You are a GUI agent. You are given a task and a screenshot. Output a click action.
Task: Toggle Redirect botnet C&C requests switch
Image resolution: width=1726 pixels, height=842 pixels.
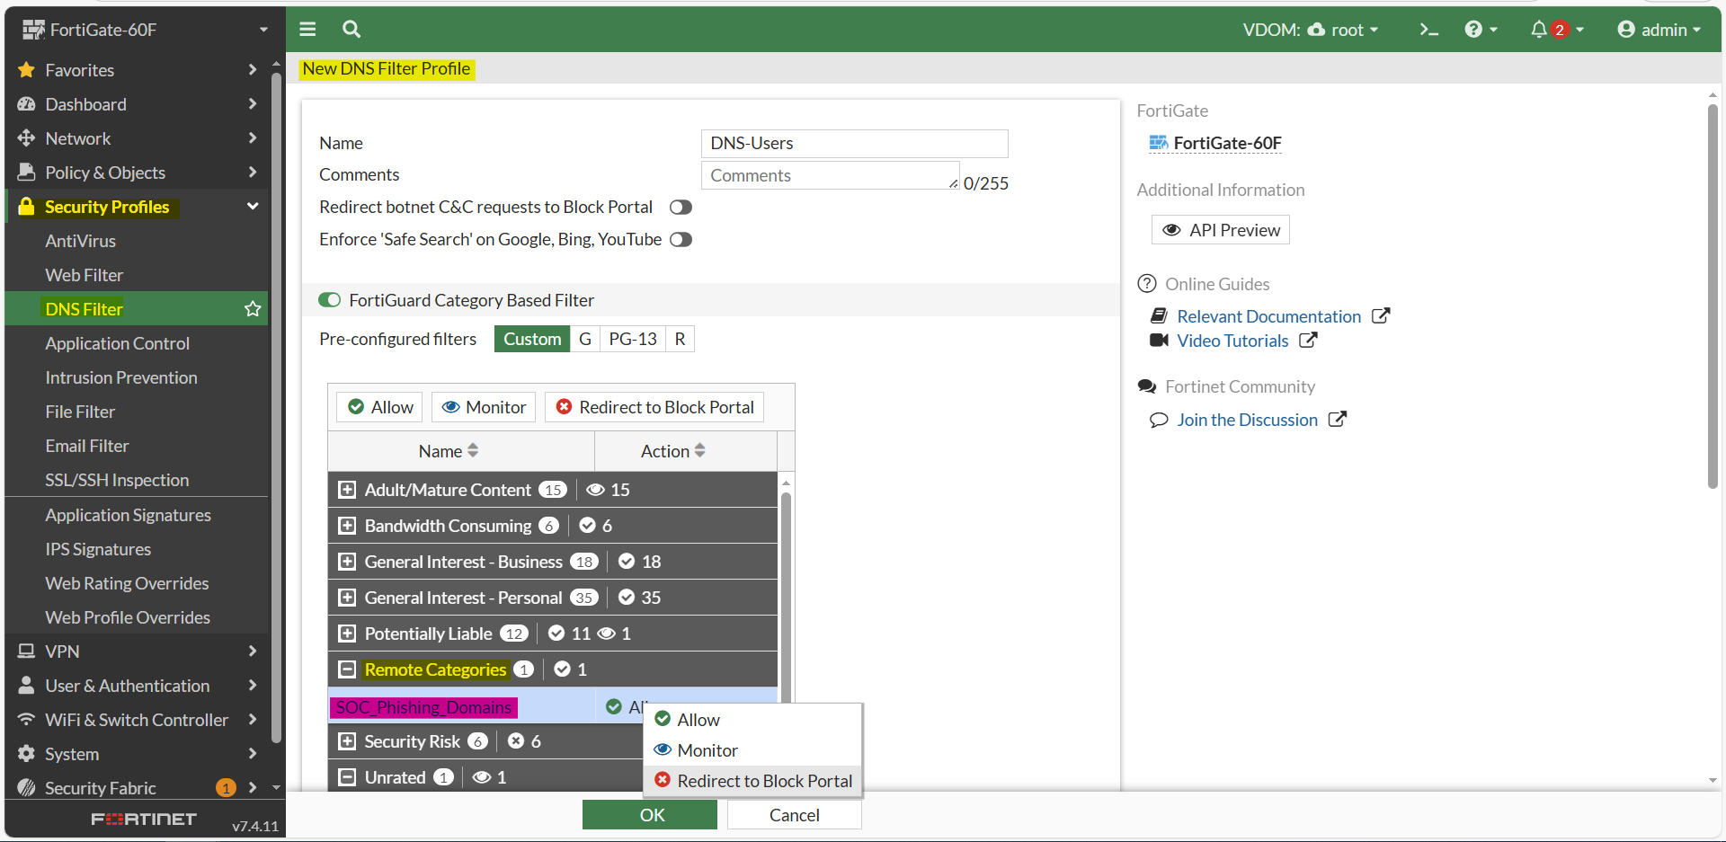click(x=681, y=208)
